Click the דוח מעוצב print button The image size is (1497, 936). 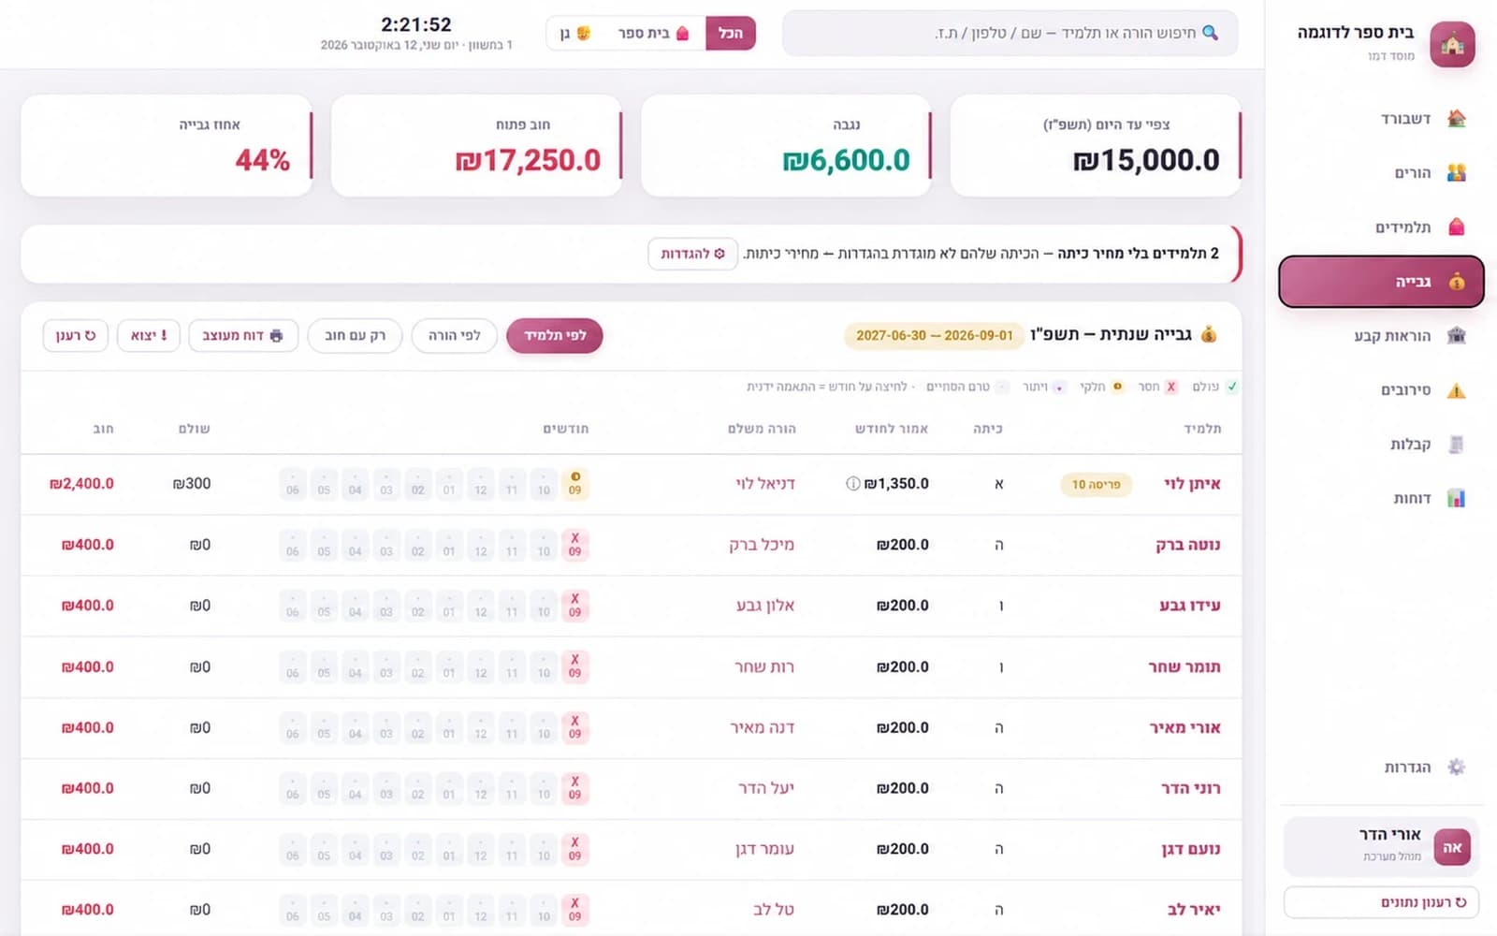pyautogui.click(x=243, y=336)
